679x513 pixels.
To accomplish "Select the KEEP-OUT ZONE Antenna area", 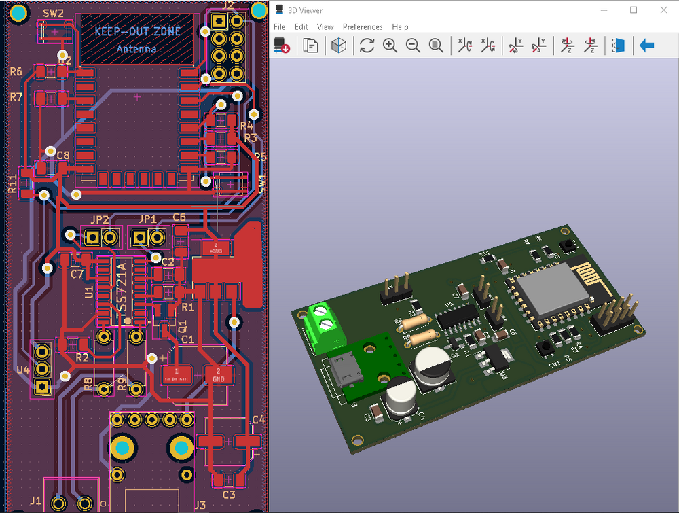I will (x=136, y=39).
